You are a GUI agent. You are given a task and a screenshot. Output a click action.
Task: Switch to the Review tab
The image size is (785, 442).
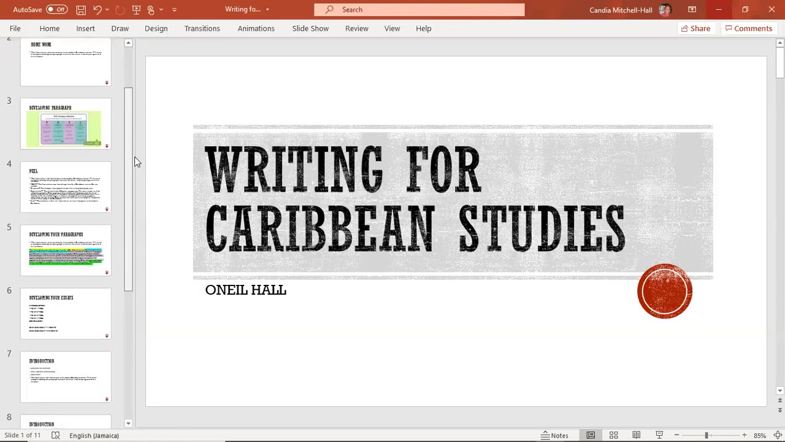coord(356,28)
